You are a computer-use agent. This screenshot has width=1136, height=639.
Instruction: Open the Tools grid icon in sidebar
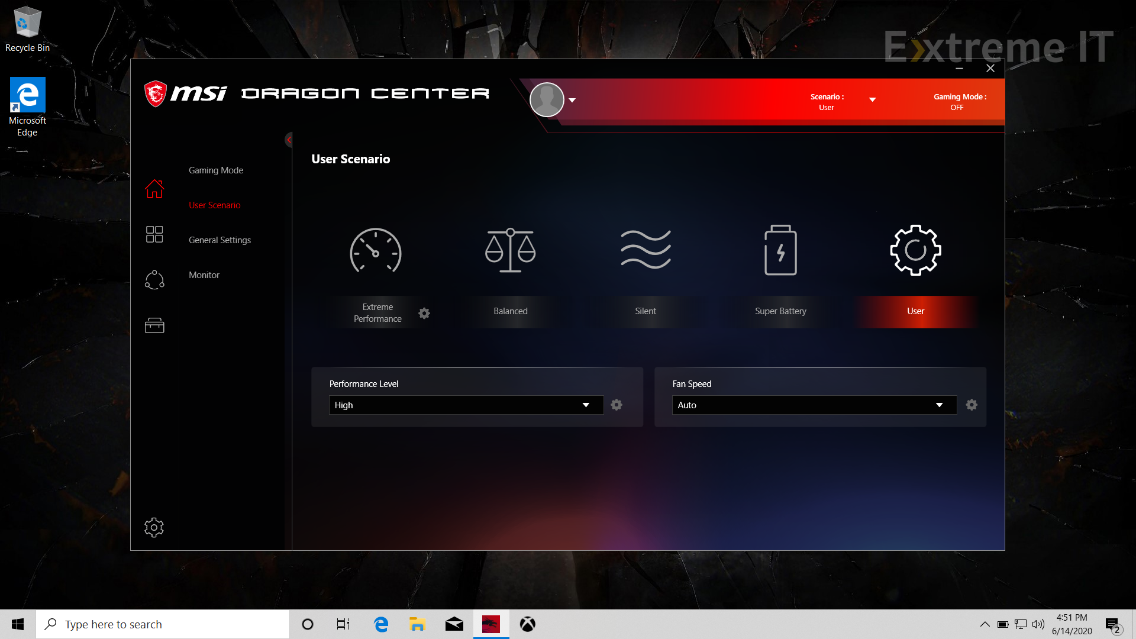(154, 234)
